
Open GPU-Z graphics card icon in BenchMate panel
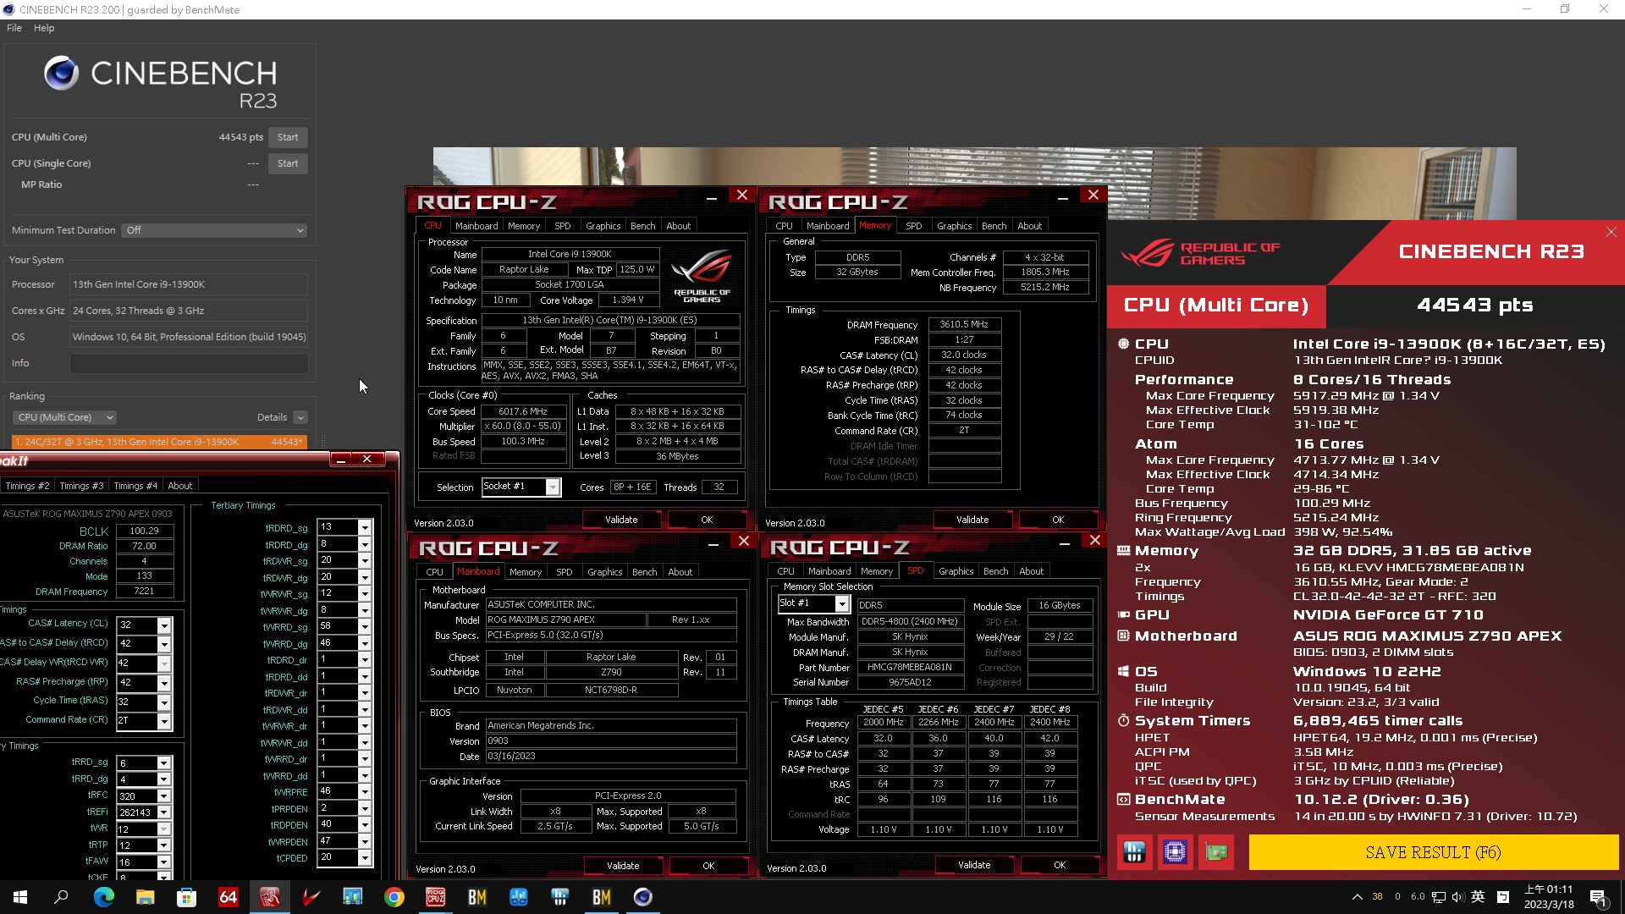click(1216, 852)
